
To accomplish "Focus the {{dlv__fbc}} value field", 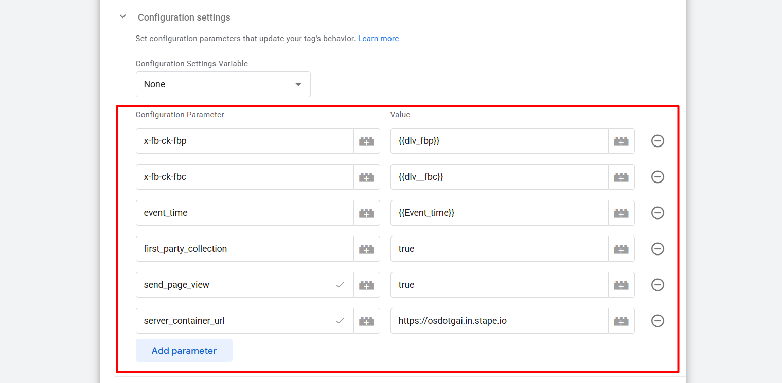I will tap(499, 177).
